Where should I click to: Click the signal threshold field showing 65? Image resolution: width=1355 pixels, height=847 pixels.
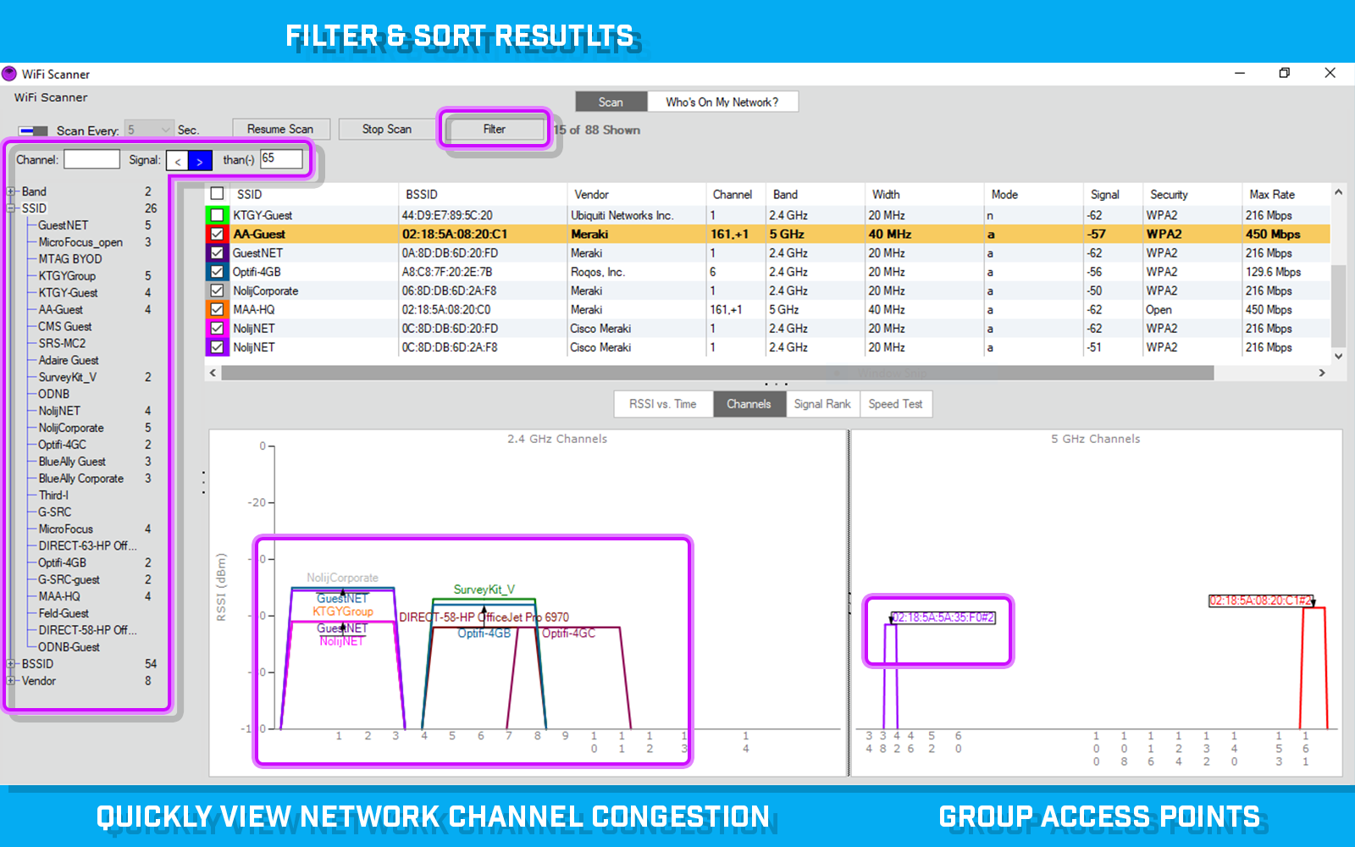pyautogui.click(x=281, y=158)
